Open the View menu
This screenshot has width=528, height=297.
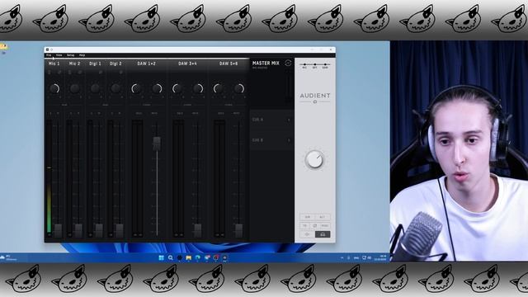(59, 55)
